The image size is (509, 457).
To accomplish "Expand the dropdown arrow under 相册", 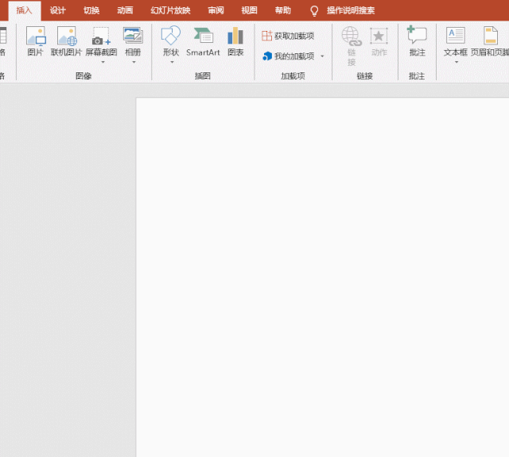I will point(133,62).
